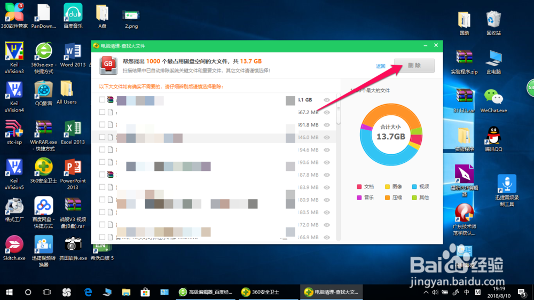
Task: Click the 文档 red legend swatch
Action: (359, 187)
